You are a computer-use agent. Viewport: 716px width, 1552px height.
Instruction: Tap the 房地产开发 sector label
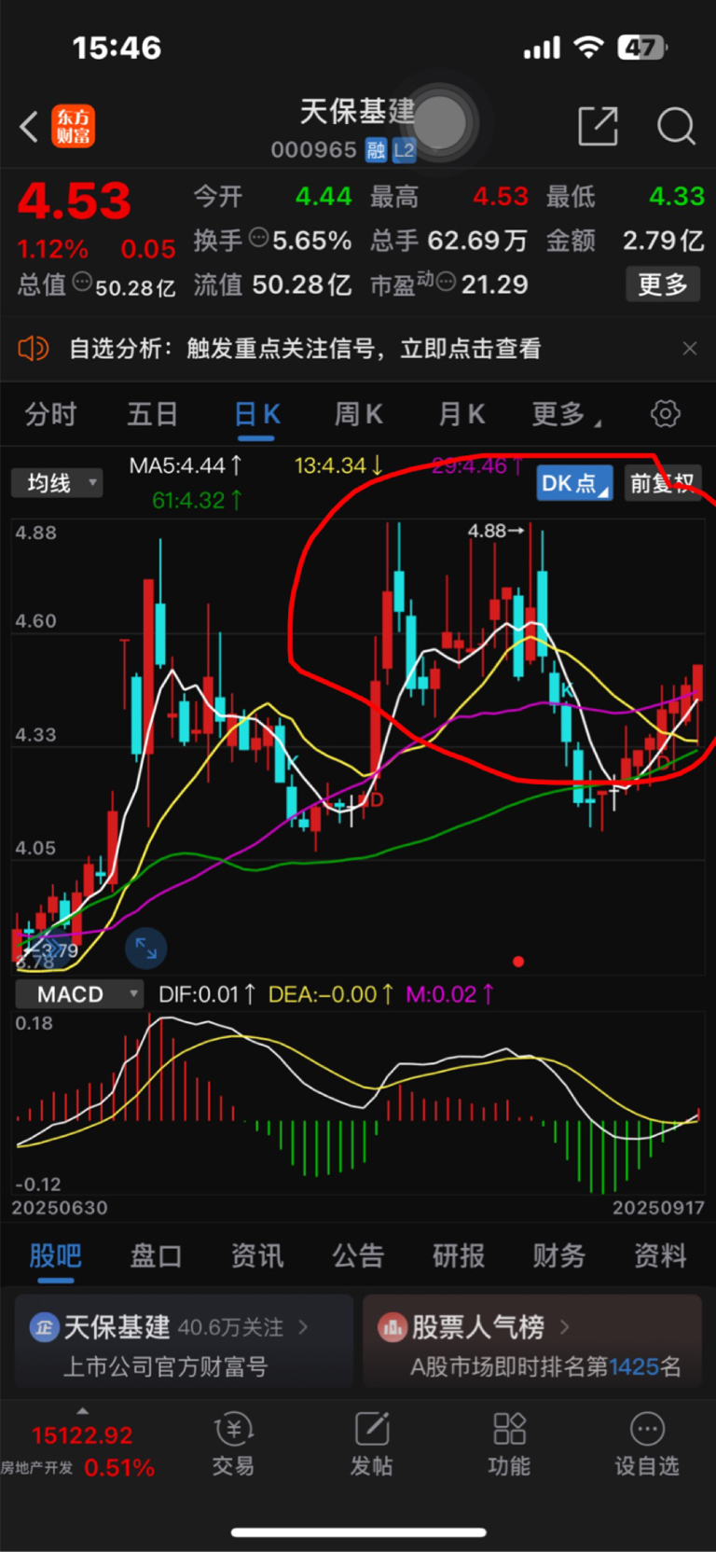pyautogui.click(x=36, y=1468)
